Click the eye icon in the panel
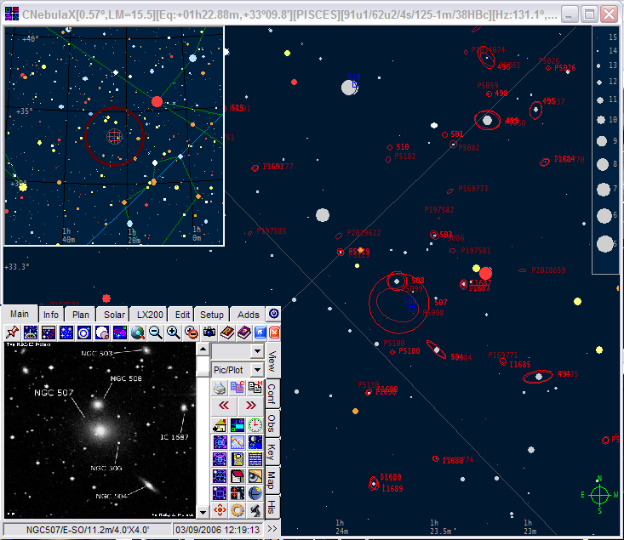624x540 pixels. click(x=255, y=475)
